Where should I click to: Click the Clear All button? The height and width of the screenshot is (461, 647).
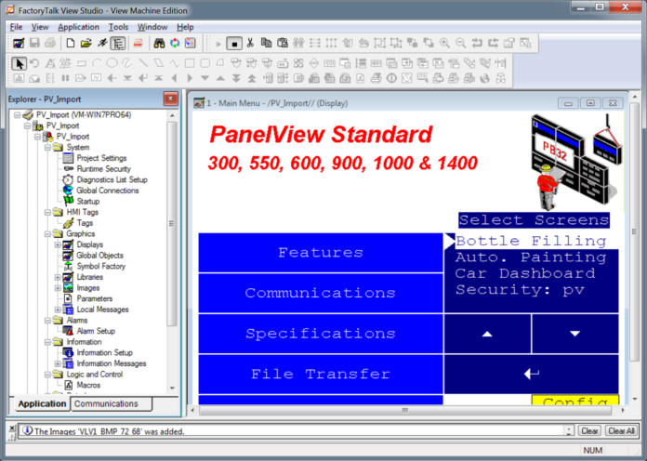pos(621,431)
